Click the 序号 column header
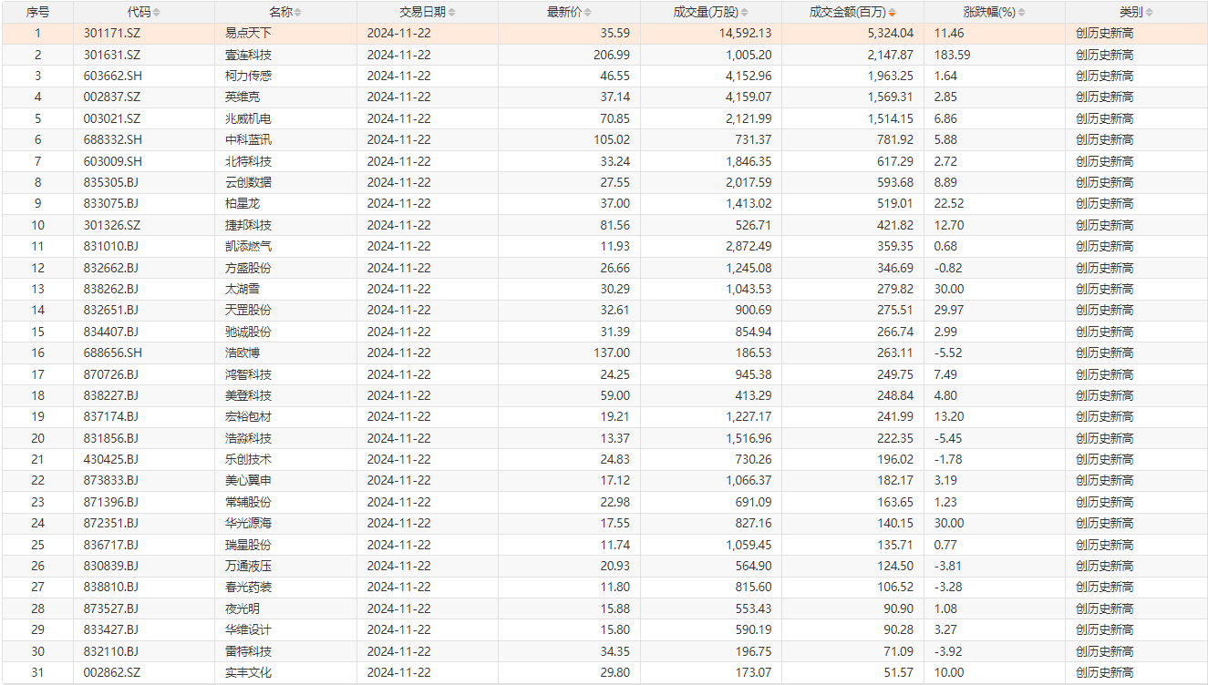The height and width of the screenshot is (685, 1208). (x=37, y=13)
